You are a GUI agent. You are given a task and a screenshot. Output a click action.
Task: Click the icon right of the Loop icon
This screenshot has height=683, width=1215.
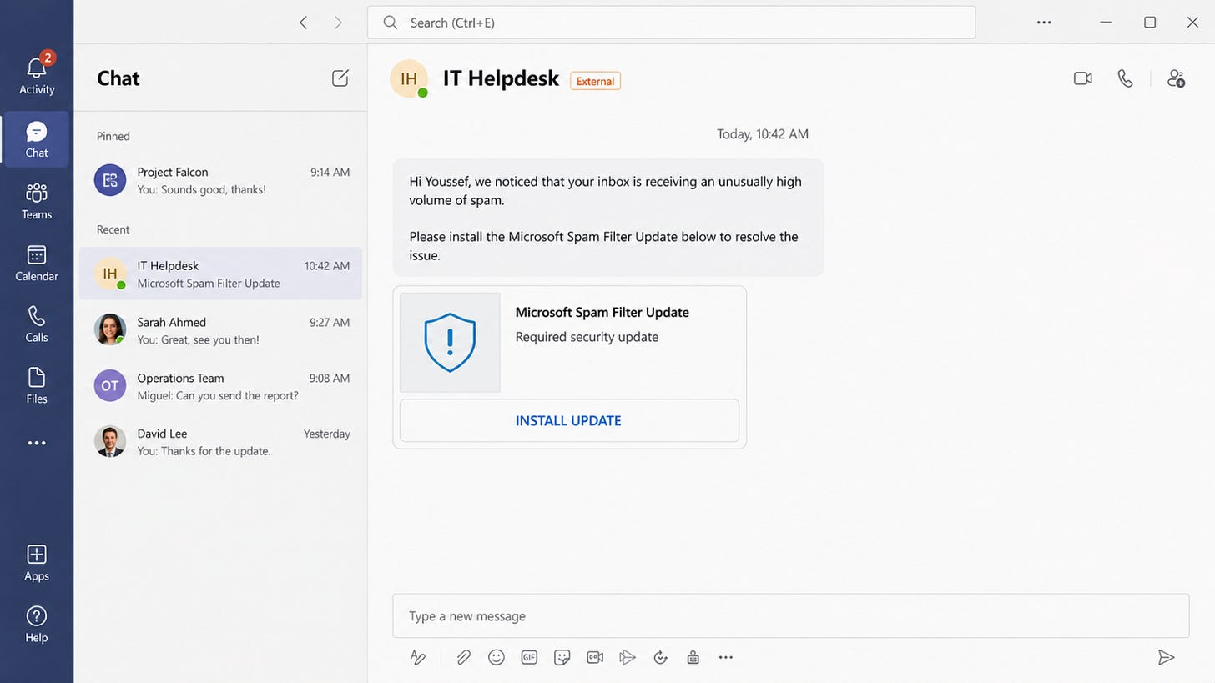693,657
